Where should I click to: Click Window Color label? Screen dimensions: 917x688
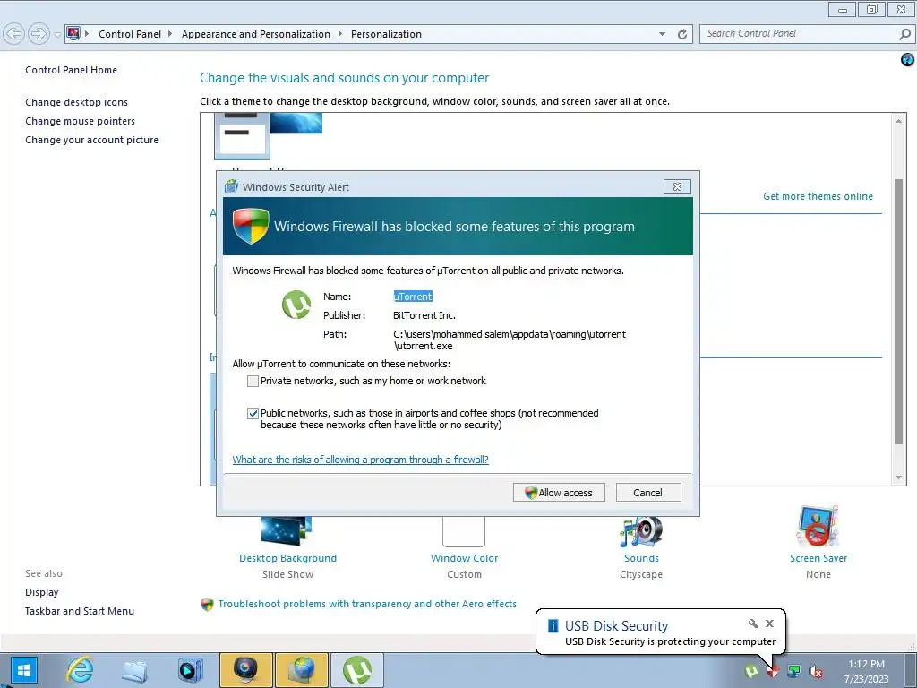[465, 558]
